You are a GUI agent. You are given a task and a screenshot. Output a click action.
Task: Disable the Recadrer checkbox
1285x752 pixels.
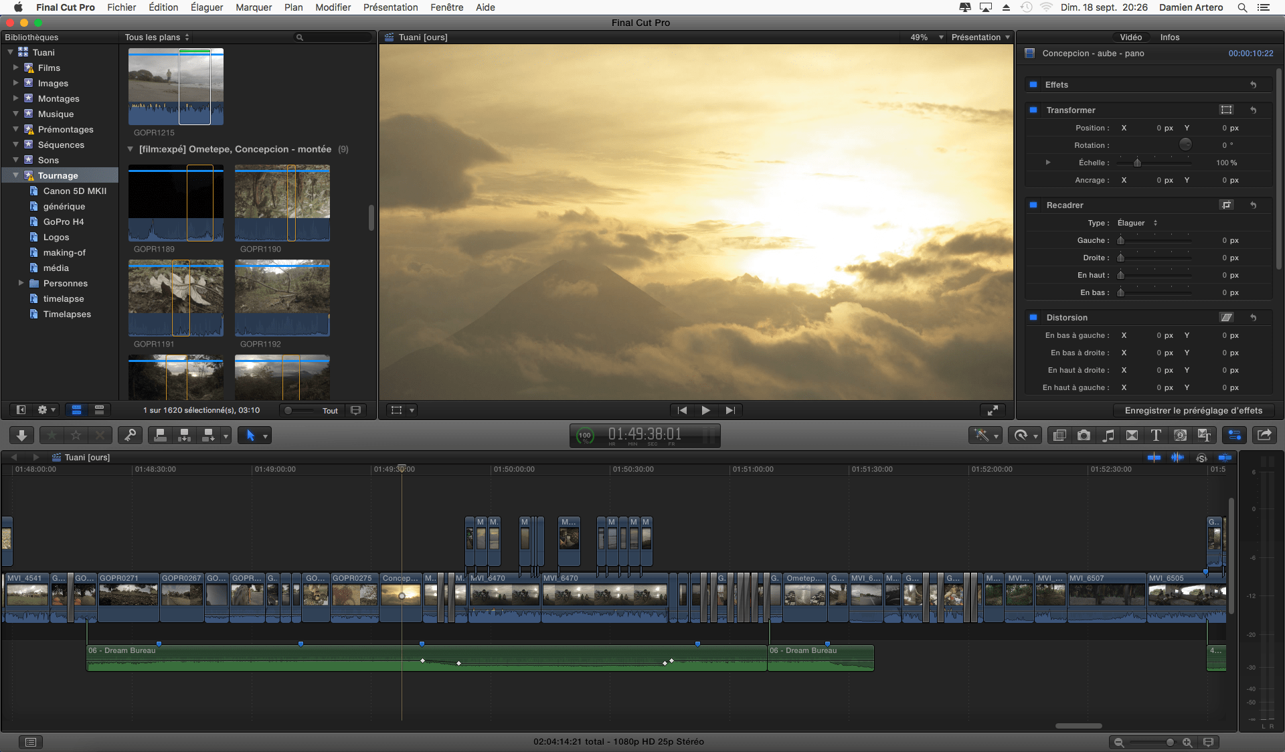tap(1033, 205)
